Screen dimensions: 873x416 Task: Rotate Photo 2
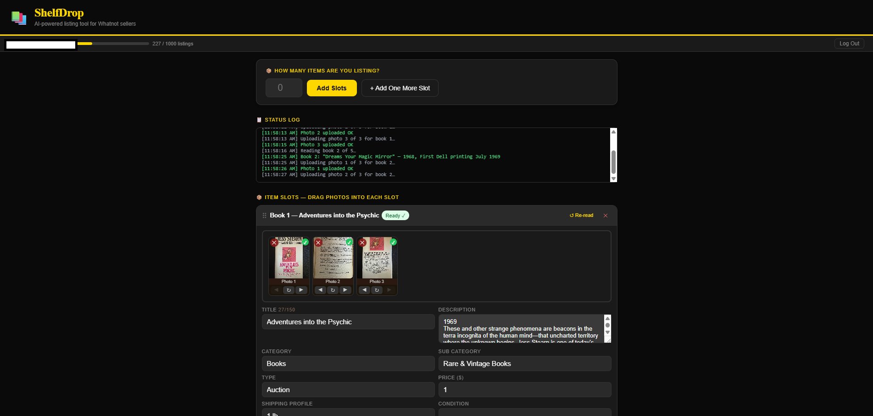(x=333, y=290)
